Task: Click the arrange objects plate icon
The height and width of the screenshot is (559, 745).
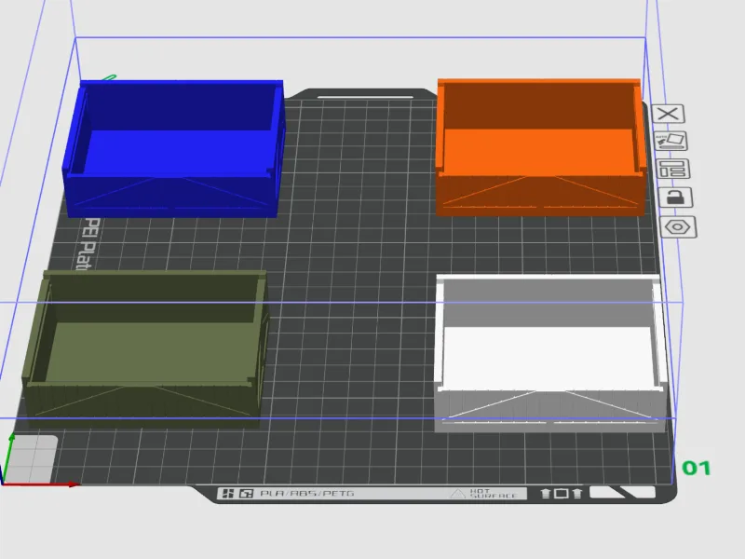Action: coord(673,169)
